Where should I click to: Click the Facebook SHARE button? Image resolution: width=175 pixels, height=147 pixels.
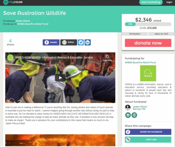pyautogui.click(x=51, y=43)
